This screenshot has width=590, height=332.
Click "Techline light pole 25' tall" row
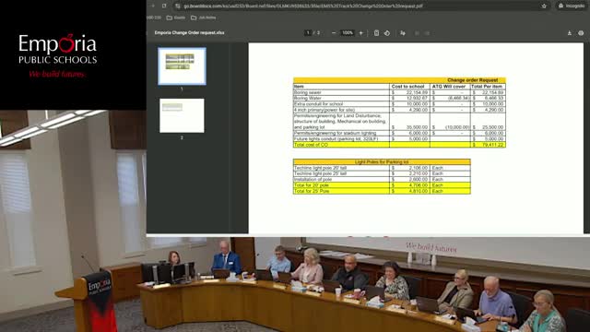tap(320, 173)
